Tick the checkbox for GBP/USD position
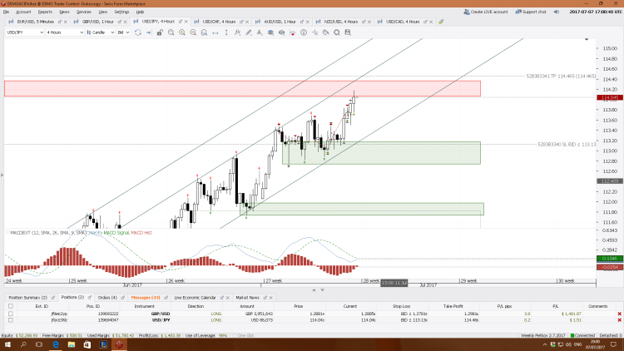Image resolution: width=624 pixels, height=351 pixels. 11,314
